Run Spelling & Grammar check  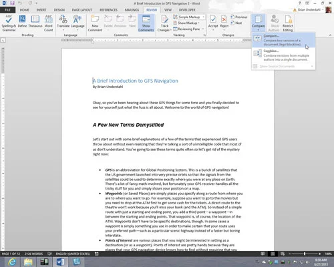pos(9,23)
